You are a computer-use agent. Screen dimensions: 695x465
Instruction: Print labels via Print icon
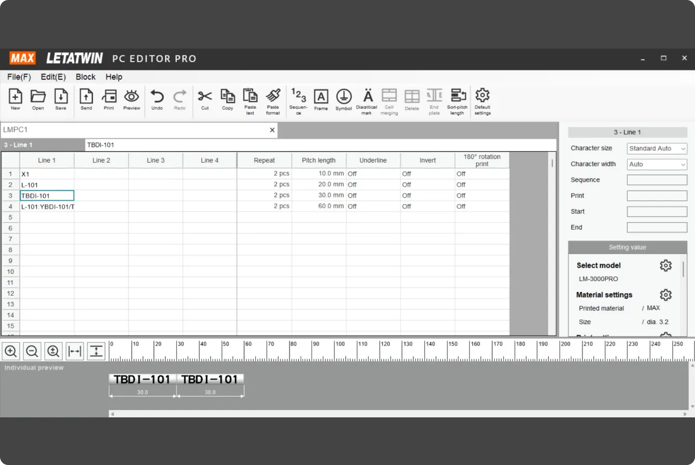(x=109, y=99)
